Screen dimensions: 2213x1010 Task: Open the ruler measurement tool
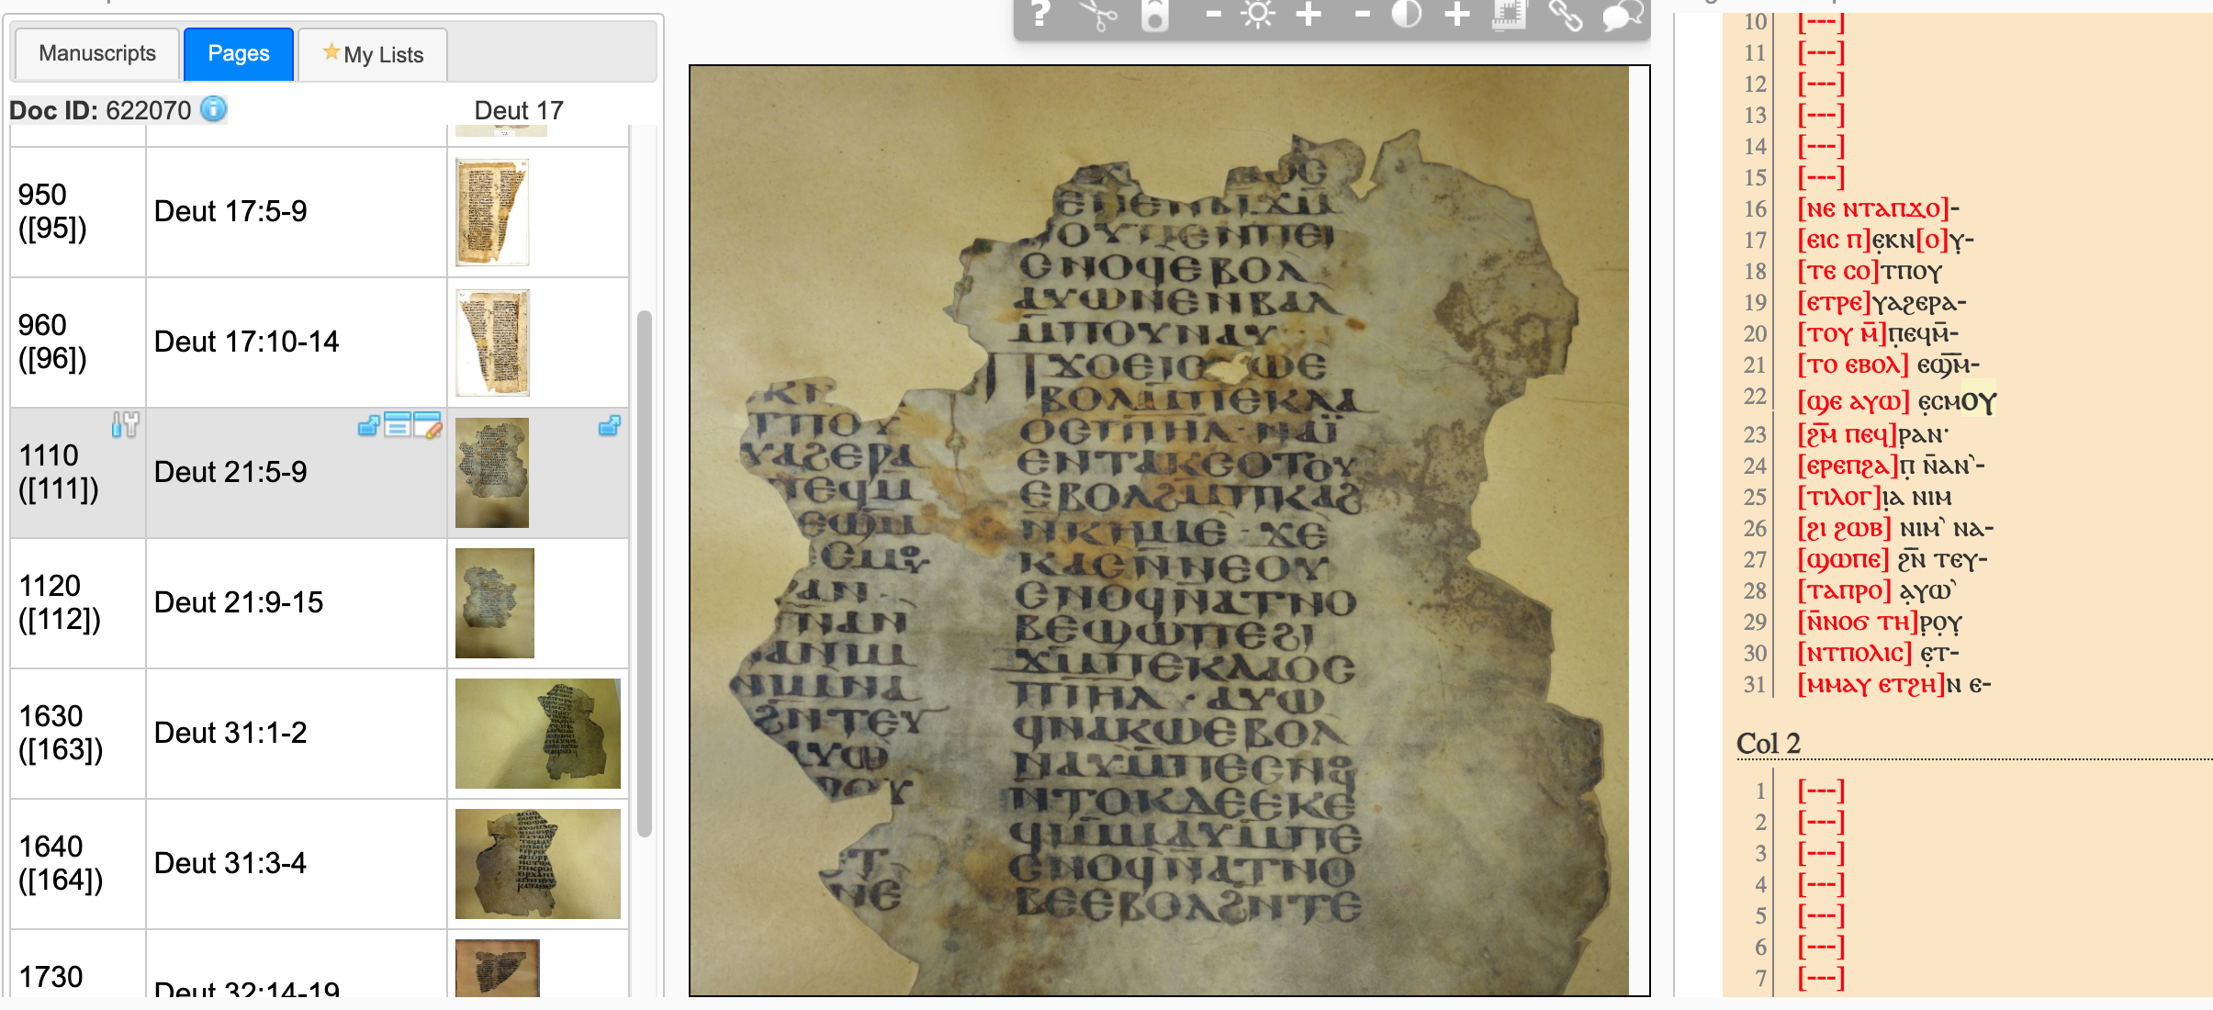[1509, 15]
